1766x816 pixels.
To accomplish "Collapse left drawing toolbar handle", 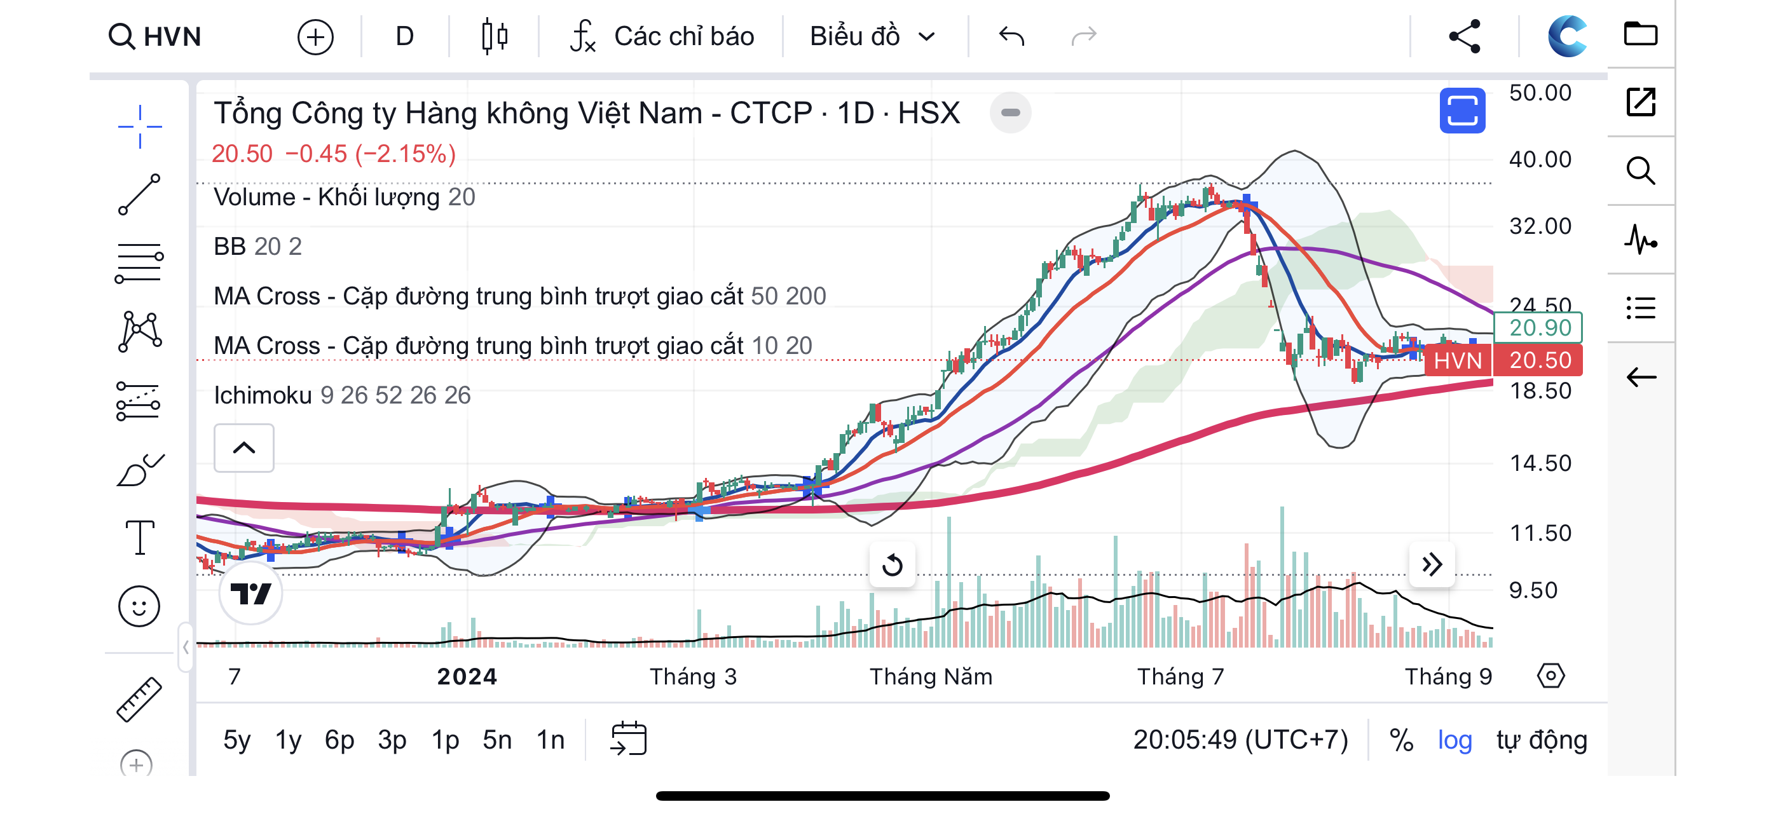I will [x=185, y=647].
